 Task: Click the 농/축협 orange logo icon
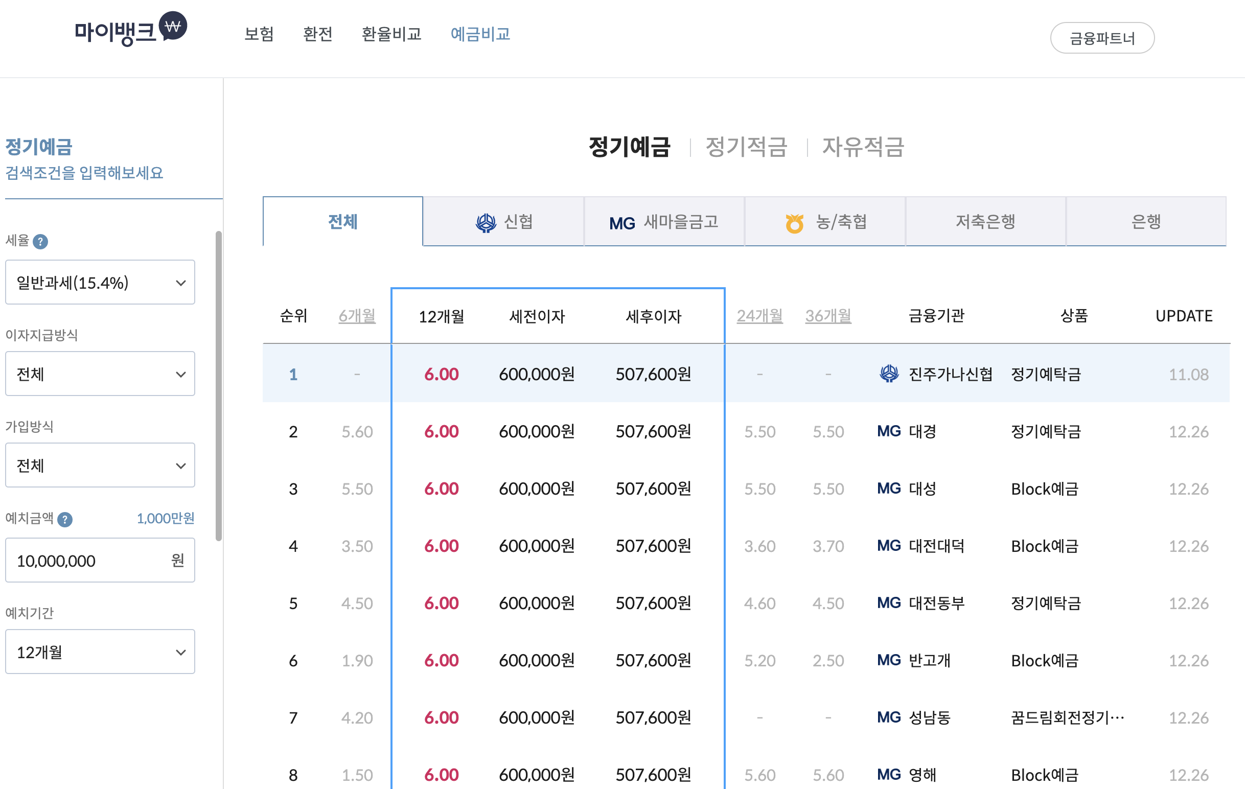(x=794, y=223)
